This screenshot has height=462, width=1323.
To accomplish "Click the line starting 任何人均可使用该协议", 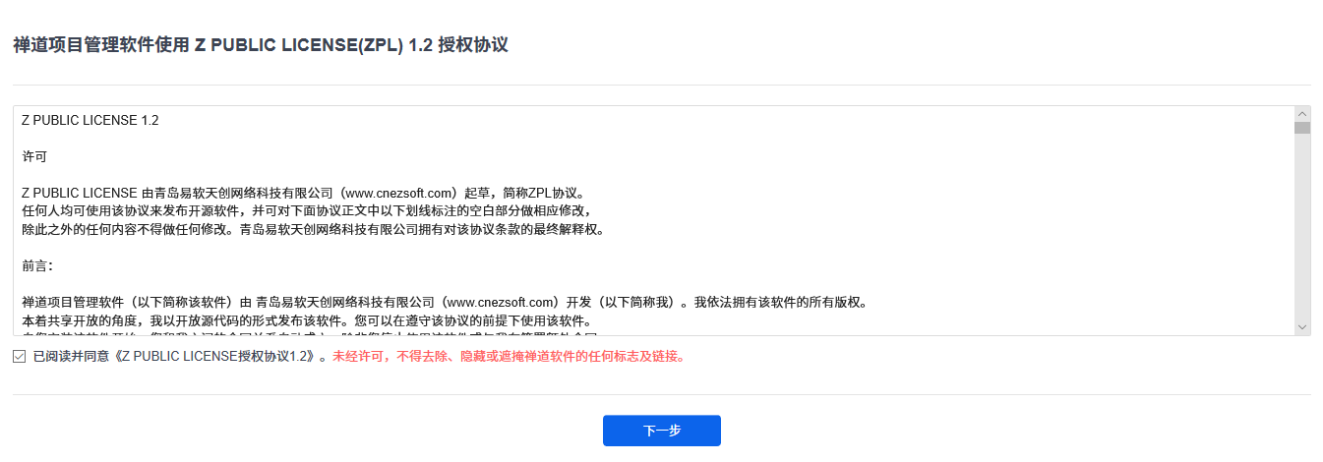I will pyautogui.click(x=308, y=211).
